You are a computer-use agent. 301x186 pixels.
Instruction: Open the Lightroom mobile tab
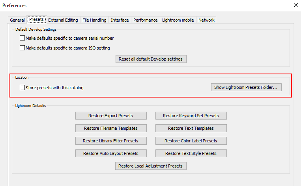point(178,20)
